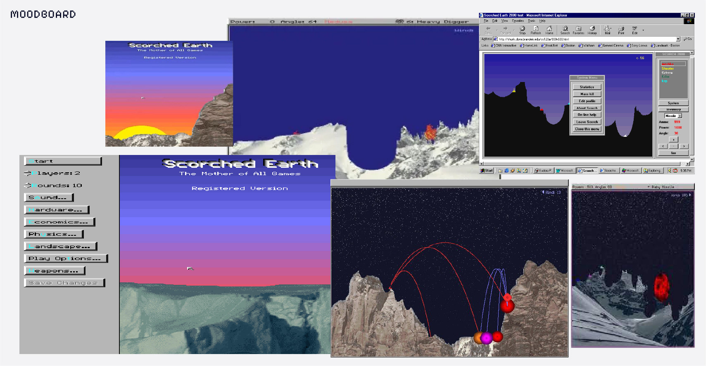Select player Shooter in the player list
Viewport: 706px width, 366px height.
pos(668,68)
